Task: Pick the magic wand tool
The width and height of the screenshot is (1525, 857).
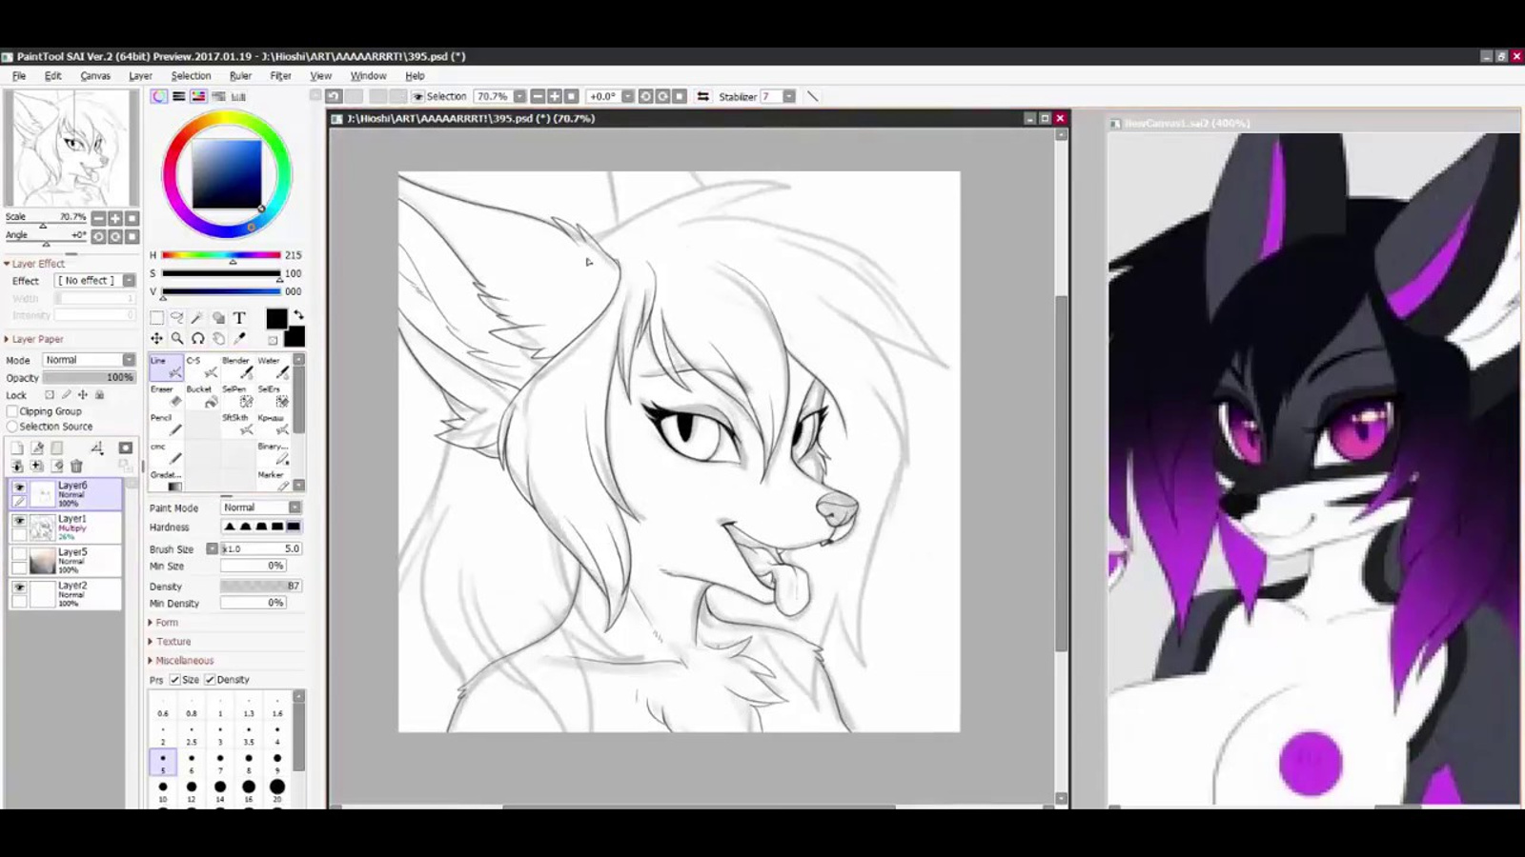Action: coord(197,318)
